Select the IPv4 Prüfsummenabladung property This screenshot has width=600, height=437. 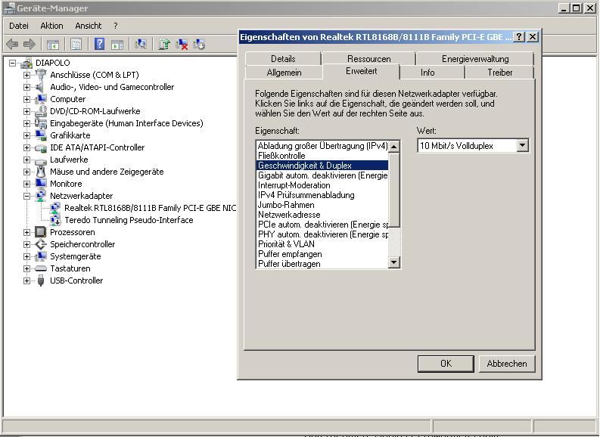[x=322, y=195]
